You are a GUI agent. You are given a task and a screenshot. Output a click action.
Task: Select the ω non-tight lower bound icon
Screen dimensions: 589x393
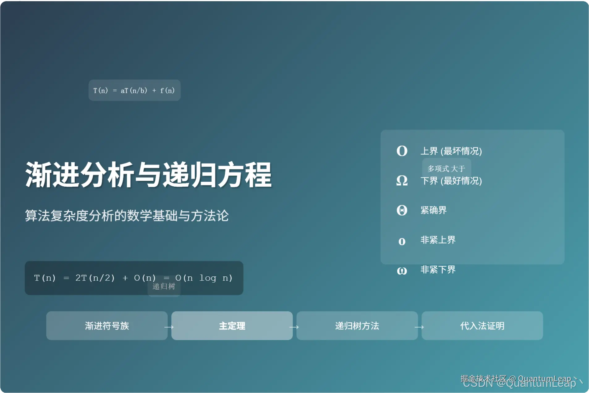click(402, 271)
